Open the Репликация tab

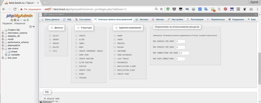coord(195,19)
